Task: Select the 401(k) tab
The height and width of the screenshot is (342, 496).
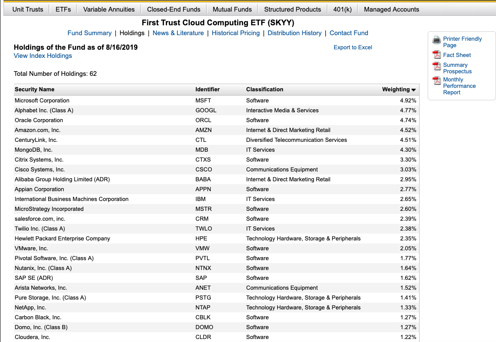Action: [342, 9]
